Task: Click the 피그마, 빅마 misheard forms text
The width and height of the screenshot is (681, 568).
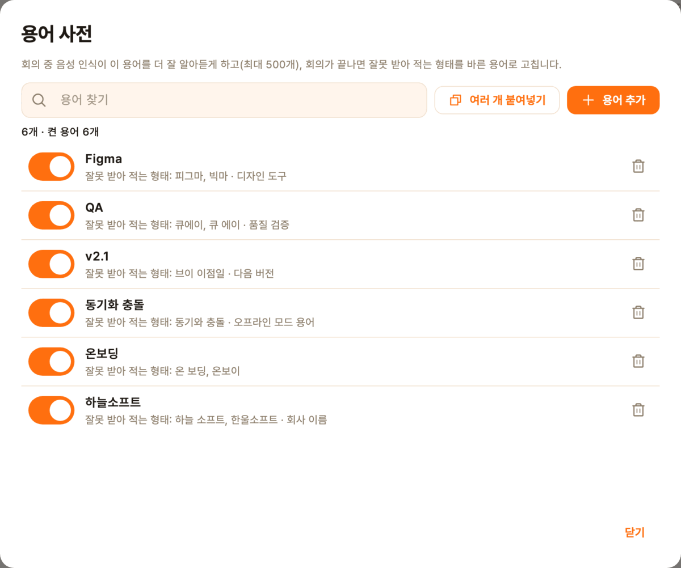Action: (186, 176)
